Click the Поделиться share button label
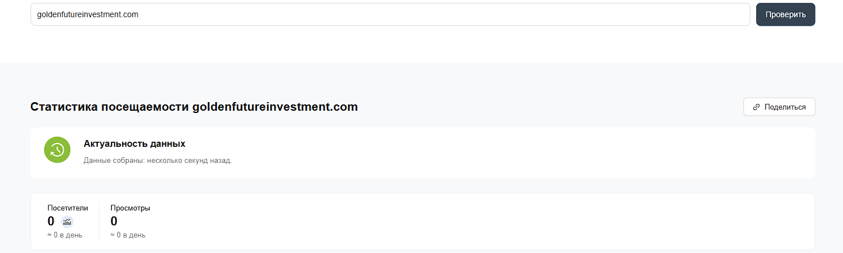Image resolution: width=843 pixels, height=253 pixels. click(785, 107)
